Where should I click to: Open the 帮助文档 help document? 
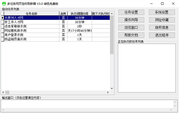click(131, 35)
